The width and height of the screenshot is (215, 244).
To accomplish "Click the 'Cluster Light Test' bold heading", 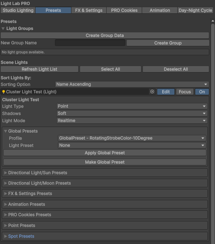I will tap(20, 100).
